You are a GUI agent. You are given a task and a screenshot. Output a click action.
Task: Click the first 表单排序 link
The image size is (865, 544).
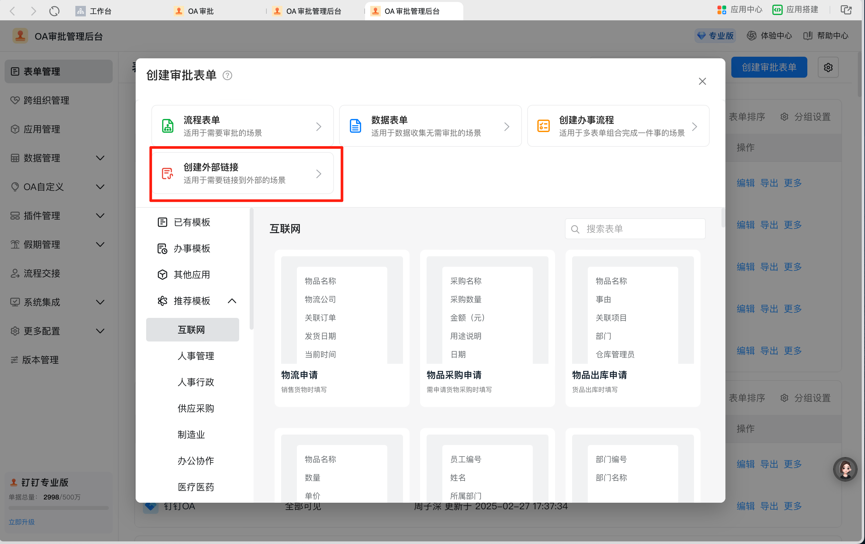[747, 117]
